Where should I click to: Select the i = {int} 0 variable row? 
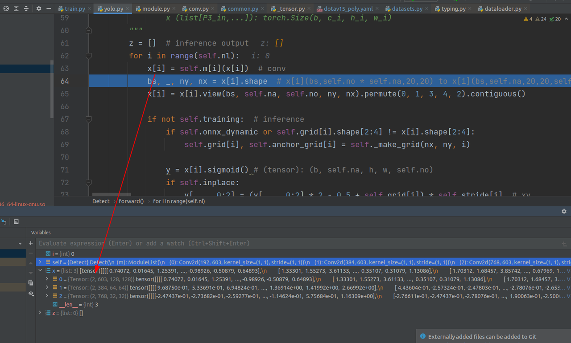coord(303,253)
